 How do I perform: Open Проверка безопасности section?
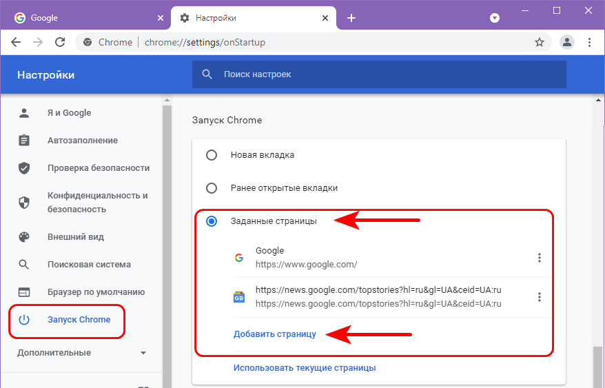tap(99, 168)
